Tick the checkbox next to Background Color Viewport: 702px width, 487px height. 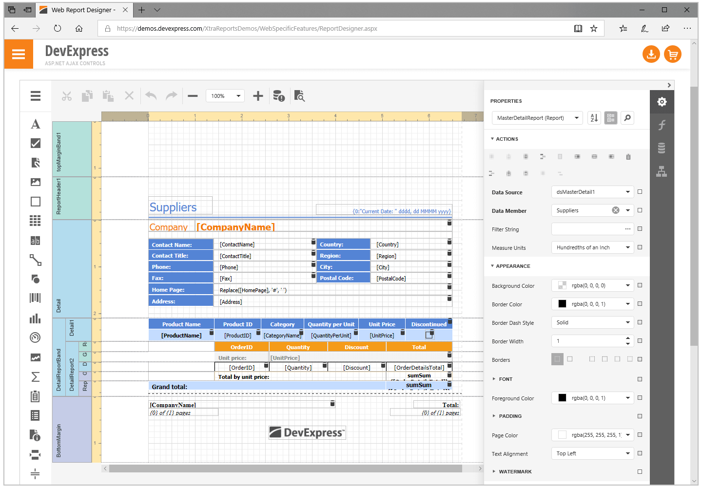point(640,285)
